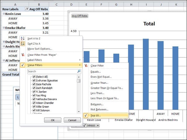Click the tallest chart bar for Dwight Howard
187x140 pixels.
coord(146,74)
